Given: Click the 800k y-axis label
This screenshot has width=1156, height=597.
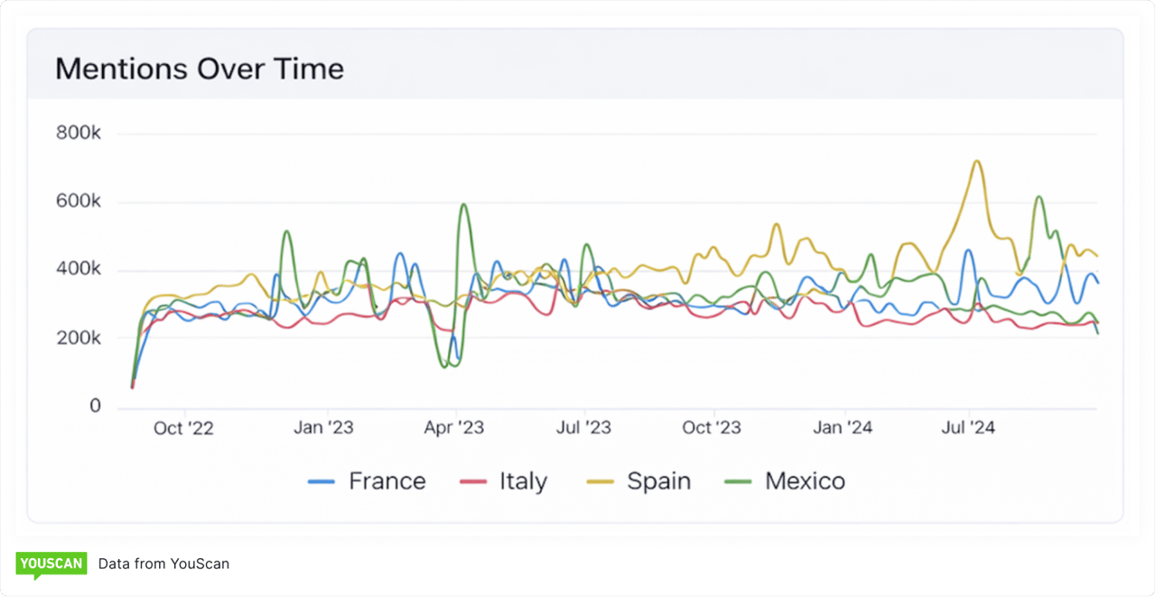Looking at the screenshot, I should (x=79, y=132).
